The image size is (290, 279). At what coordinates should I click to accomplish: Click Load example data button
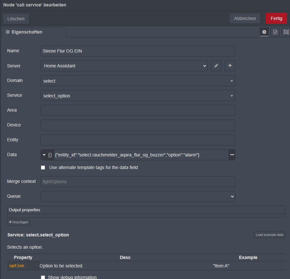[x=269, y=235]
